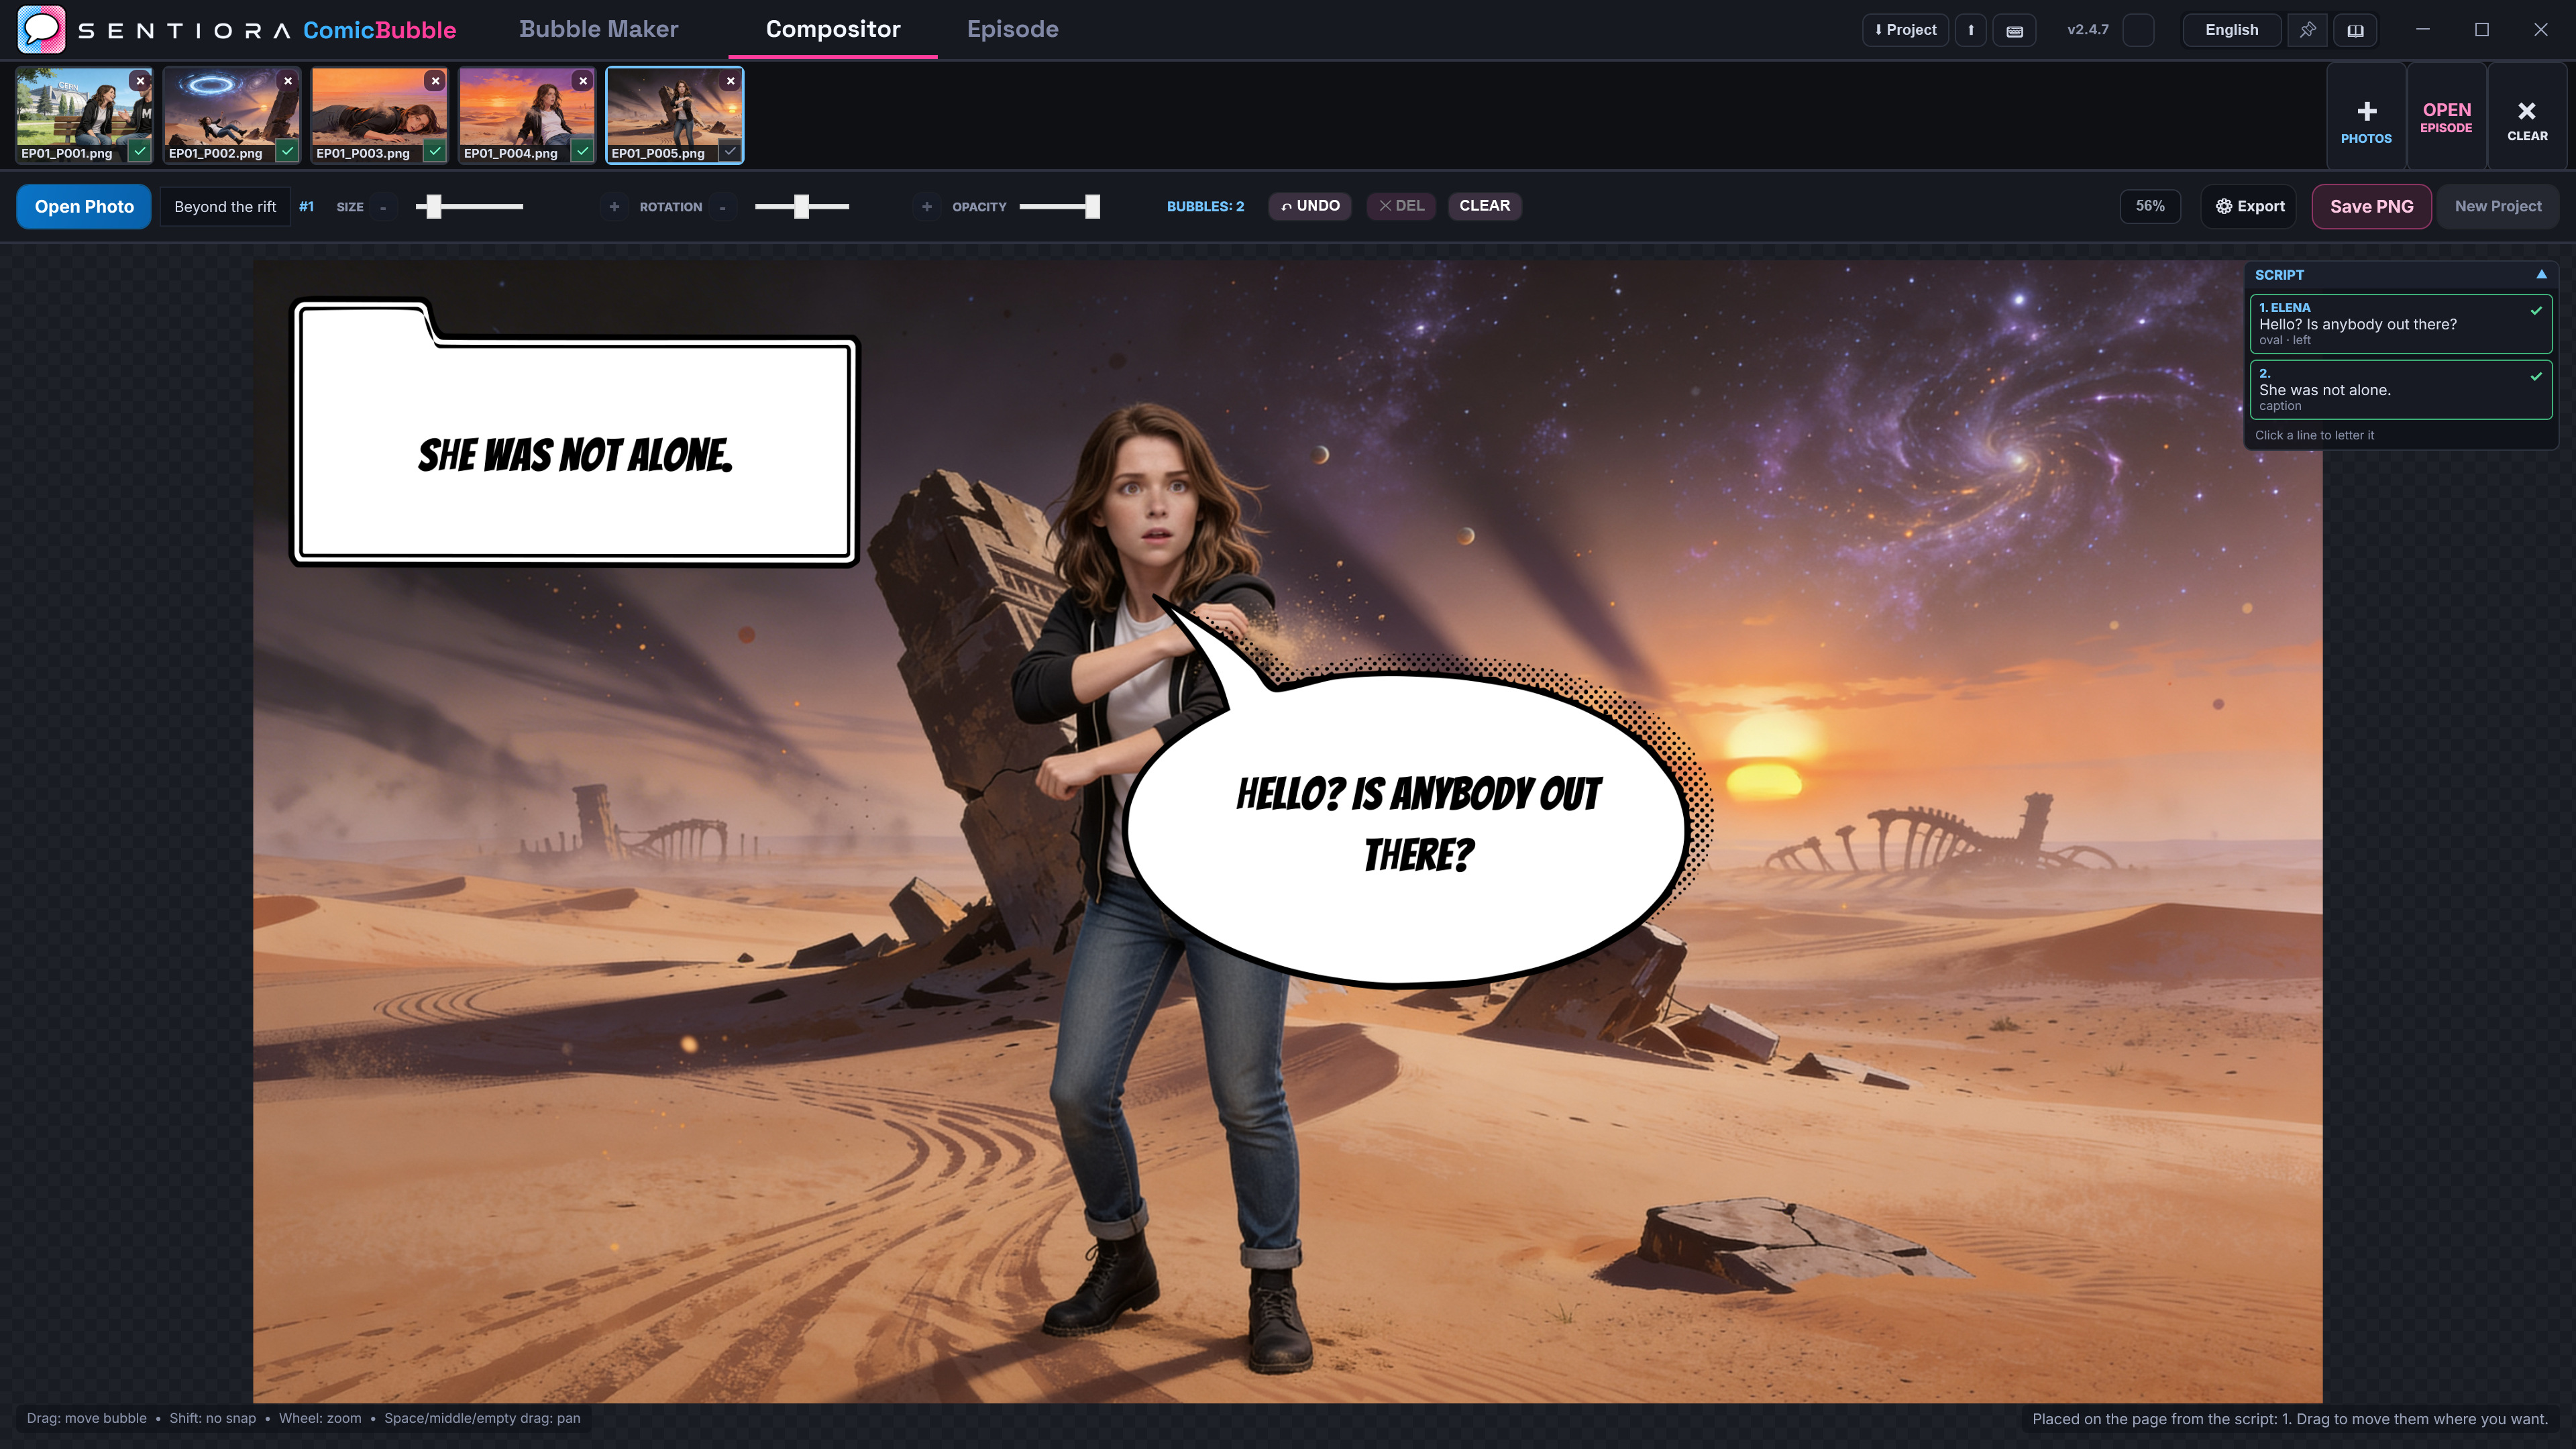Toggle the done checkmark on EP01_P003.png

[436, 151]
